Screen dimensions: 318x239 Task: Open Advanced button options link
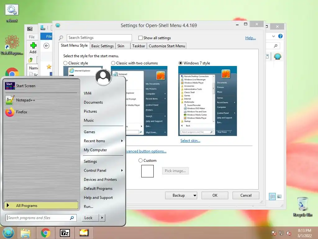(x=146, y=151)
